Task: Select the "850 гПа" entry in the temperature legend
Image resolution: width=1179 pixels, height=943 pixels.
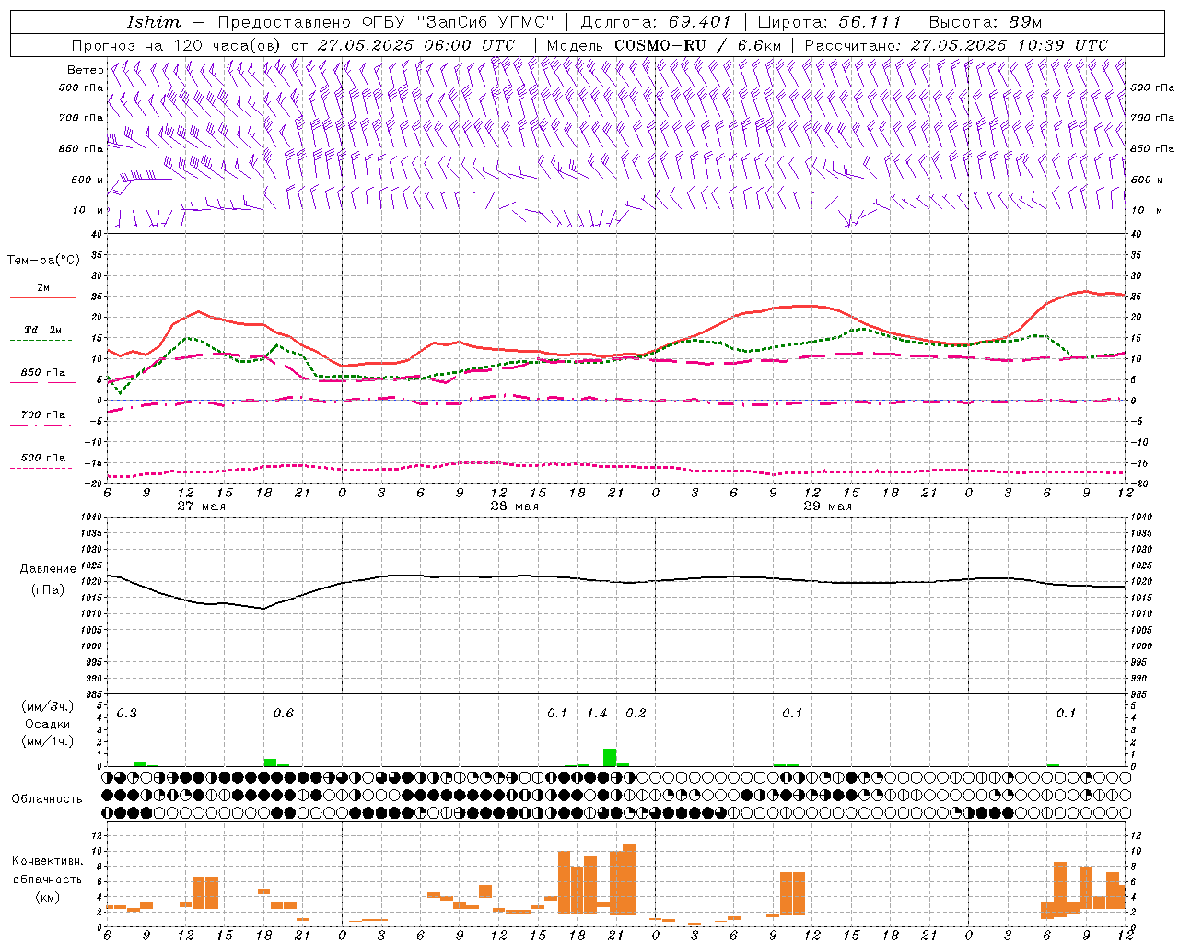Action: pyautogui.click(x=43, y=373)
